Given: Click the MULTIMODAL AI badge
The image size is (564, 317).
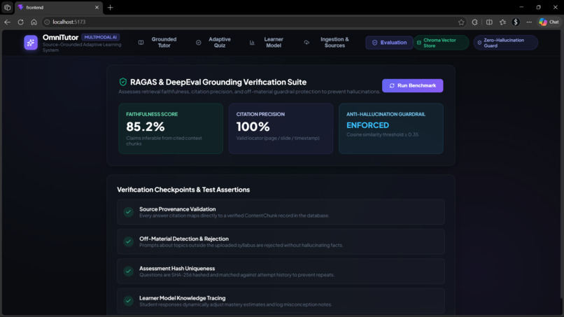Looking at the screenshot, I should coord(100,37).
